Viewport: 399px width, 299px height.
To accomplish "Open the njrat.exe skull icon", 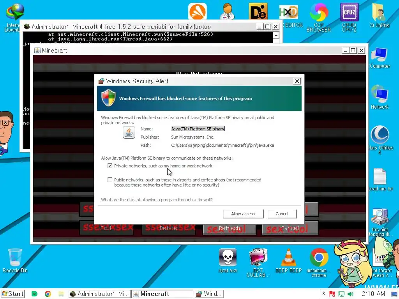I will tap(228, 260).
